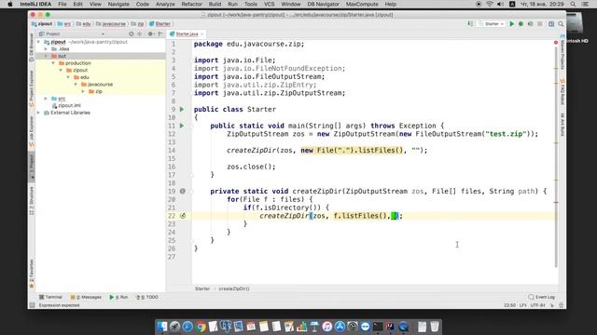Close the Starter.java tab

click(202, 34)
